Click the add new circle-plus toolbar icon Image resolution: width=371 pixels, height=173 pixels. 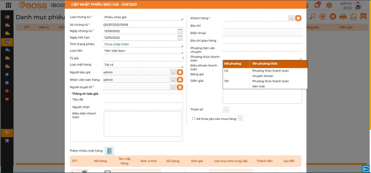point(323,16)
